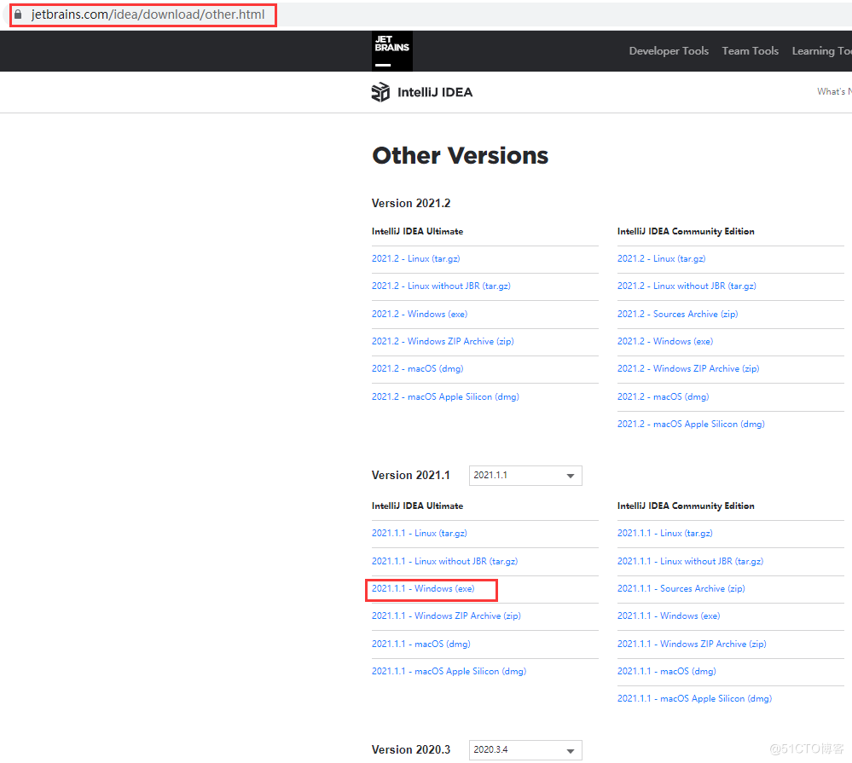Image resolution: width=852 pixels, height=763 pixels.
Task: Click the IntelliJ IDEA product title
Action: (435, 92)
